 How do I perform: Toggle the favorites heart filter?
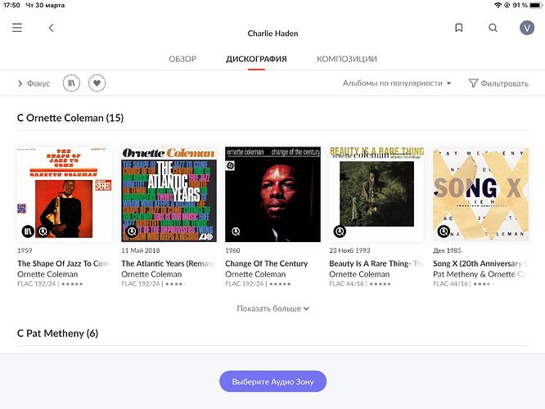coord(97,83)
